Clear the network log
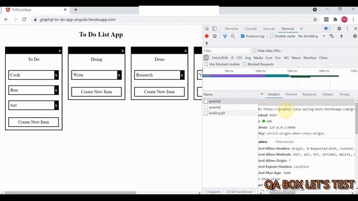Screen dimensions: 358x201 coord(215,36)
